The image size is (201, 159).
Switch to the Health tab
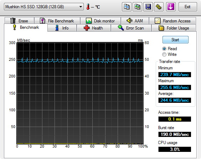(x=94, y=28)
